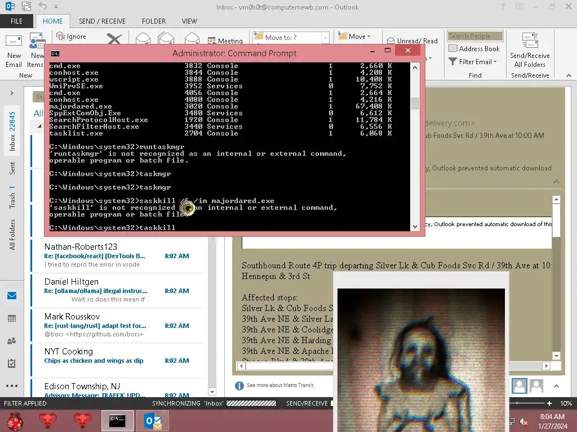This screenshot has width=577, height=432.
Task: Open the Trash folder
Action: tap(12, 197)
